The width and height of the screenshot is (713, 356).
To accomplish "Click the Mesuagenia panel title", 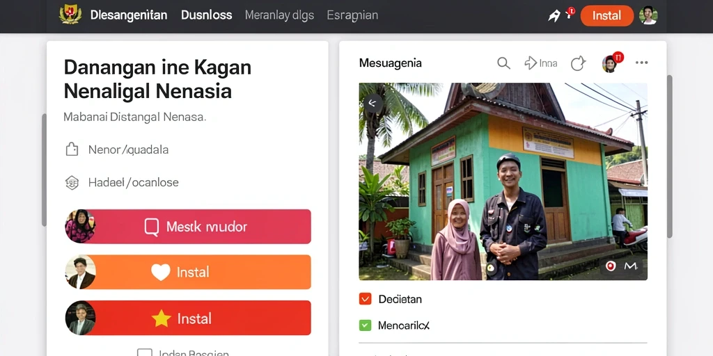I will pos(390,63).
